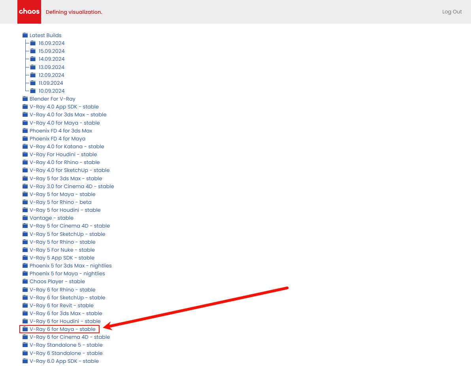The height and width of the screenshot is (366, 471).
Task: Open V-Ray 5 for Rhino - stable
Action: pyautogui.click(x=62, y=242)
